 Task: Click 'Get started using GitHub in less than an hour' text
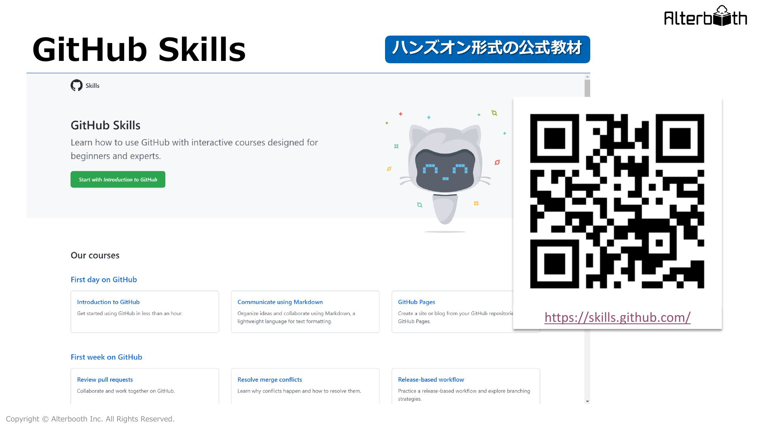click(130, 314)
